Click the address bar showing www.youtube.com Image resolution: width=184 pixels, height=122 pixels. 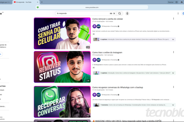92,7
